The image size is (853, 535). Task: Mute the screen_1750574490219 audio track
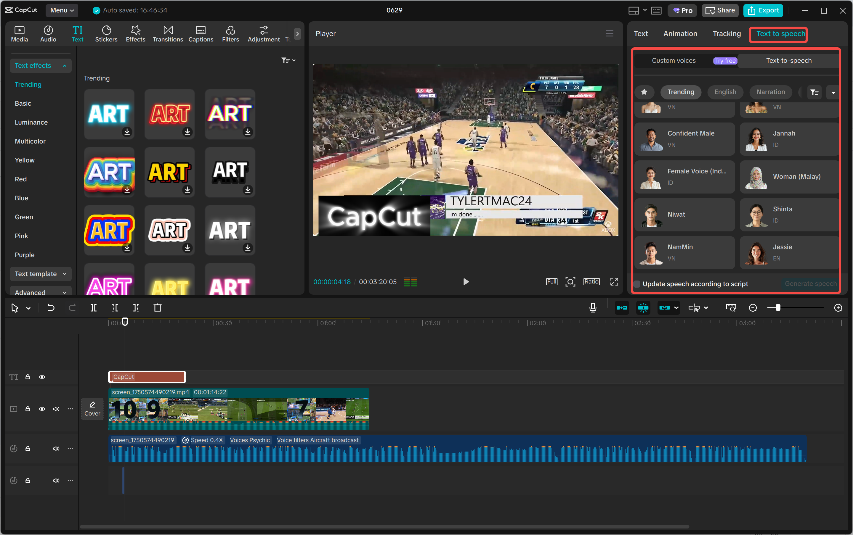(56, 448)
